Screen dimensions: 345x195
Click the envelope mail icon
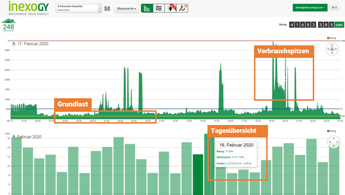[107, 8]
